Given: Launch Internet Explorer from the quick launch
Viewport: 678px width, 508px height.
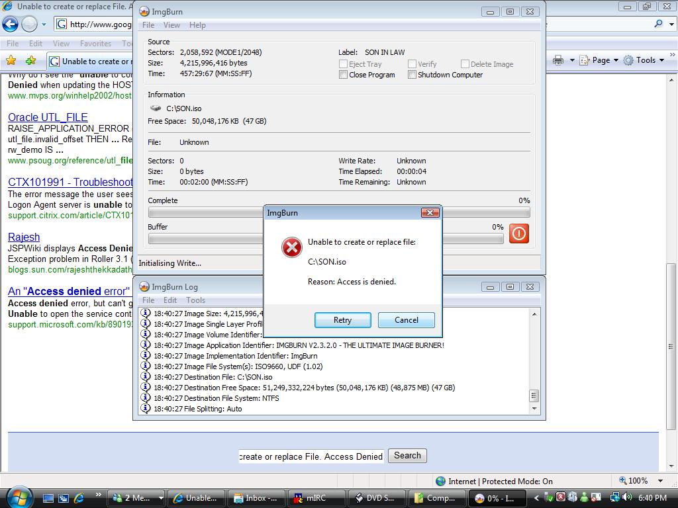Looking at the screenshot, I should (79, 498).
